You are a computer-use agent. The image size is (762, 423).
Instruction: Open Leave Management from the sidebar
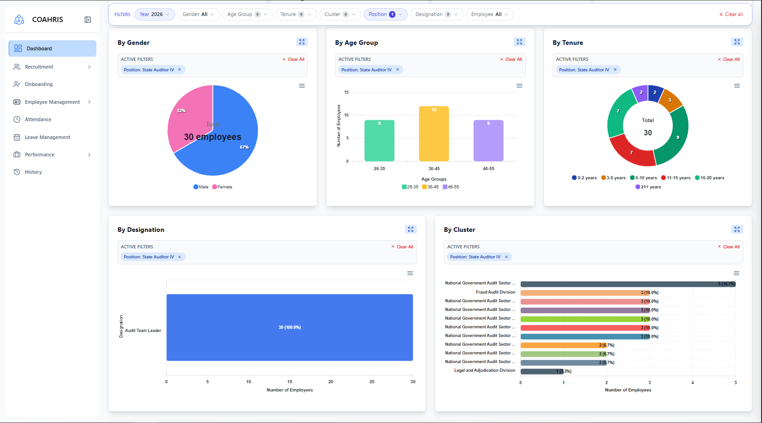pos(53,137)
